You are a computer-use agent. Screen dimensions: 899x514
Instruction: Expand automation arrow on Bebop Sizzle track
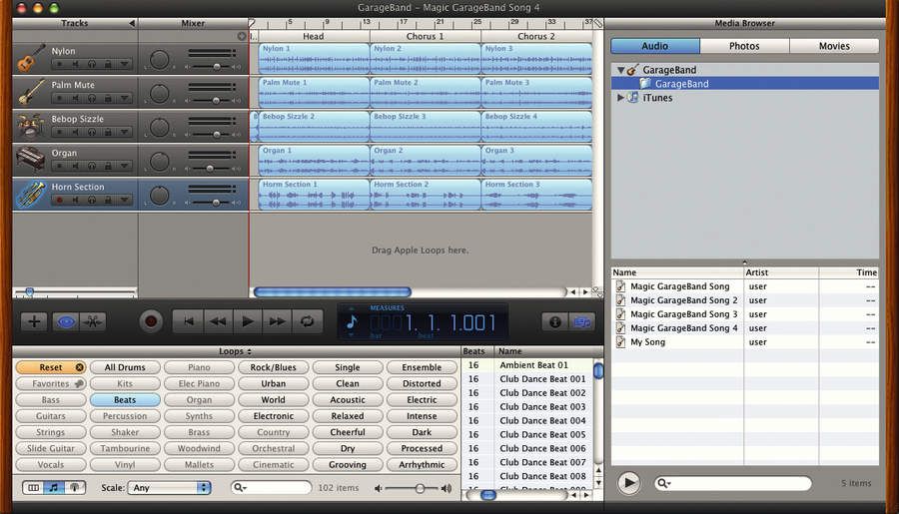tap(125, 133)
